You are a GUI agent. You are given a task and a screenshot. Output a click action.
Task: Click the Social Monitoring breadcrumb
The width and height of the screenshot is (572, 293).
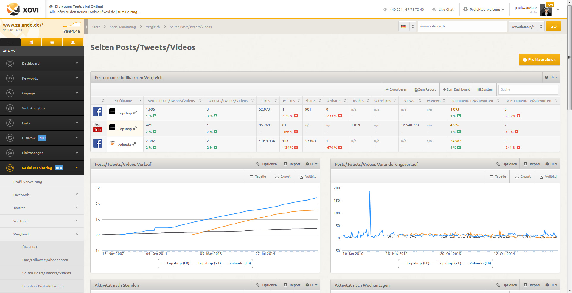click(x=123, y=27)
